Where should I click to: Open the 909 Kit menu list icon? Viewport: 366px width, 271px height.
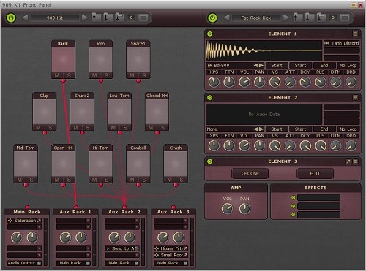click(x=143, y=18)
